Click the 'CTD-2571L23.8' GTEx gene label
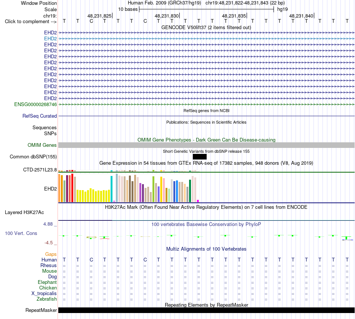 tap(40, 170)
